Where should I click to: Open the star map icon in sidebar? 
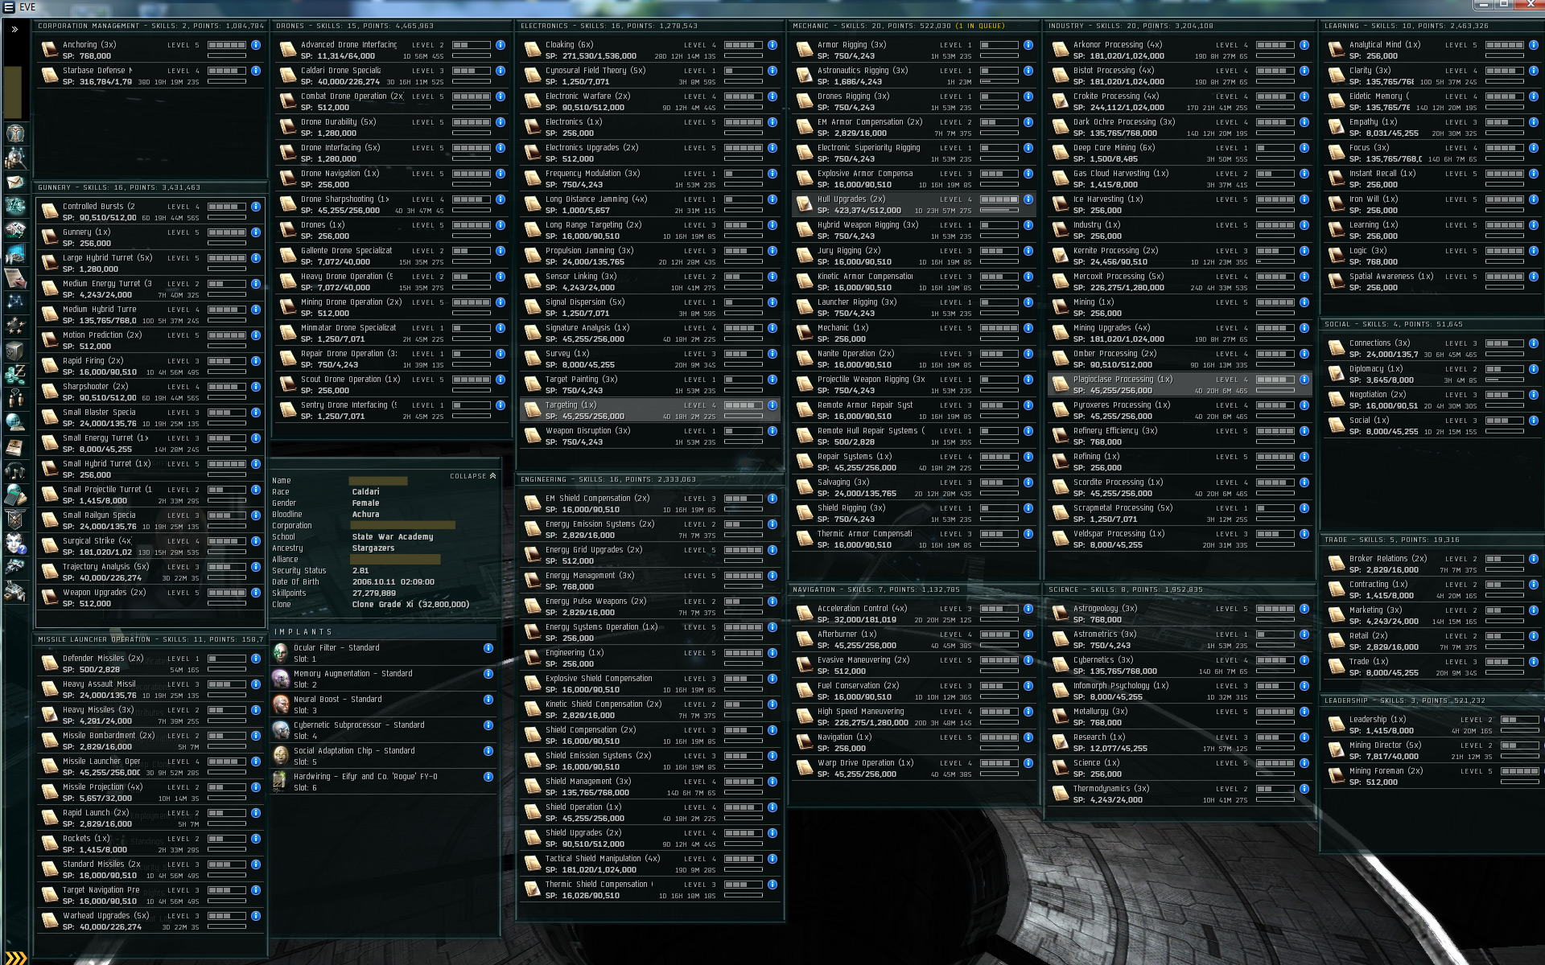point(15,302)
